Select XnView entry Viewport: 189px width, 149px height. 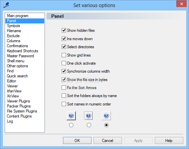click(x=25, y=96)
